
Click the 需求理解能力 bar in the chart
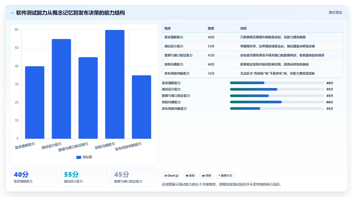pyautogui.click(x=35, y=103)
